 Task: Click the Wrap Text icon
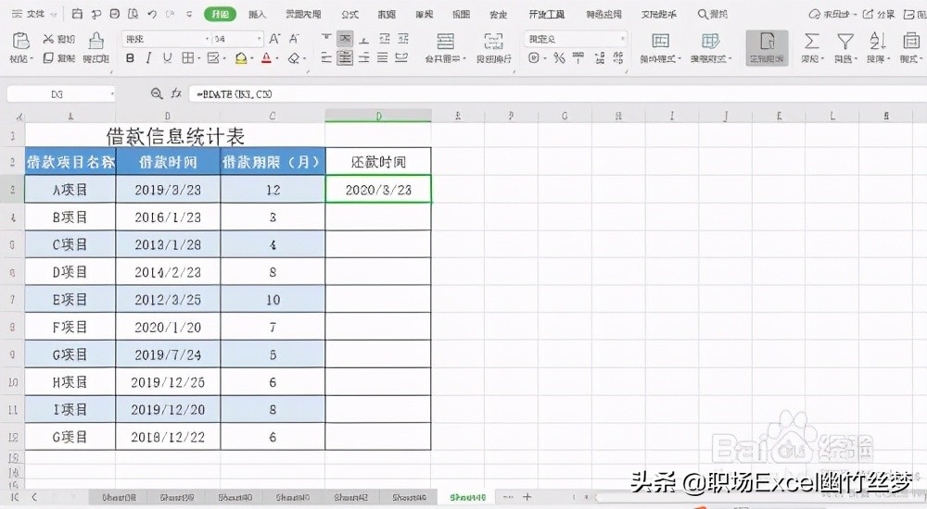[494, 41]
